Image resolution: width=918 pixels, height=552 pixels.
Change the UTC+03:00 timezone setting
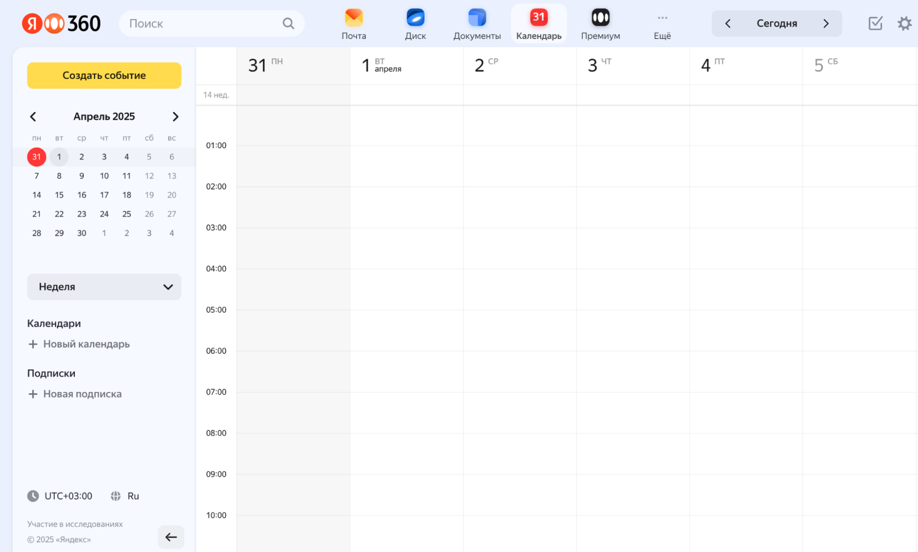[x=60, y=496]
